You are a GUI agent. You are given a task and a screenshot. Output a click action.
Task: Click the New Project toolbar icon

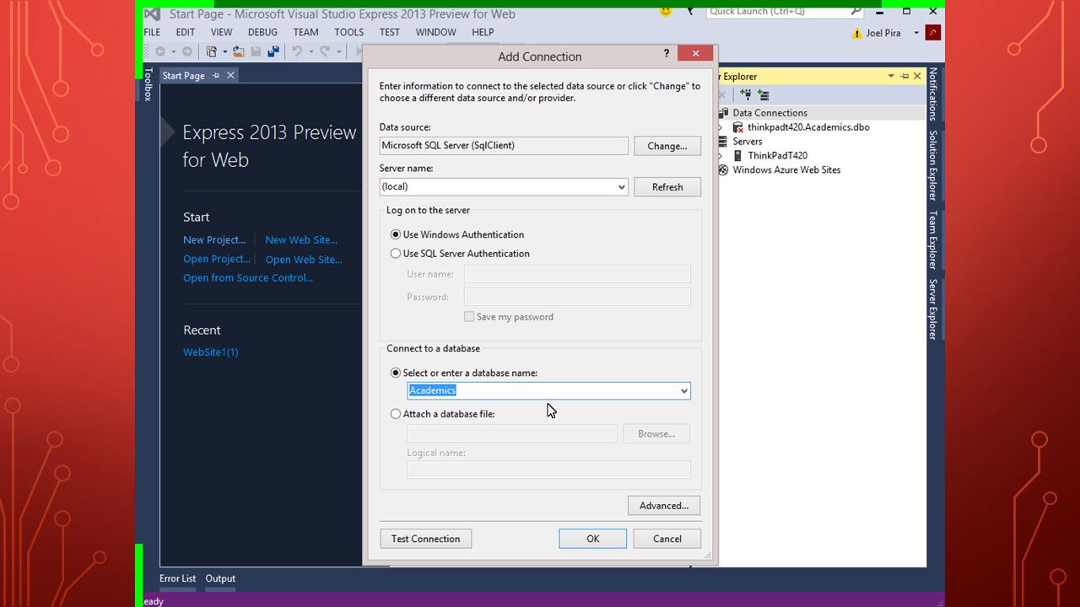tap(211, 51)
